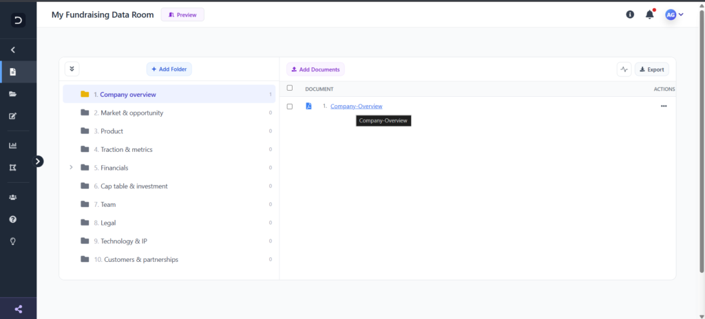Click the Team folder icon
Viewport: 705px width, 319px height.
(x=85, y=204)
